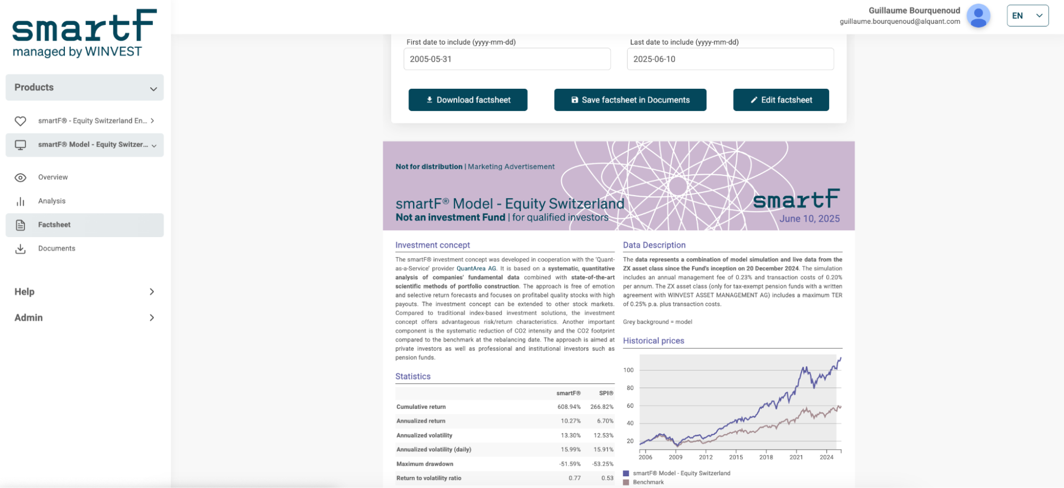The height and width of the screenshot is (488, 1064).
Task: Click the Annualized return row label
Action: [421, 421]
